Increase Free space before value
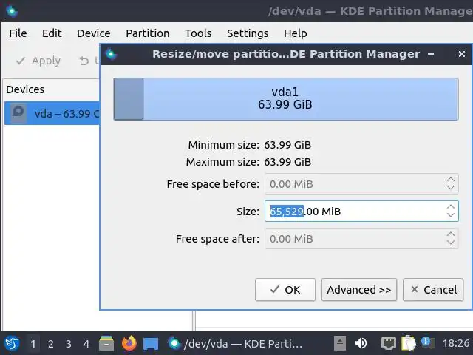Viewport: 473px width, 355px height. pos(451,180)
